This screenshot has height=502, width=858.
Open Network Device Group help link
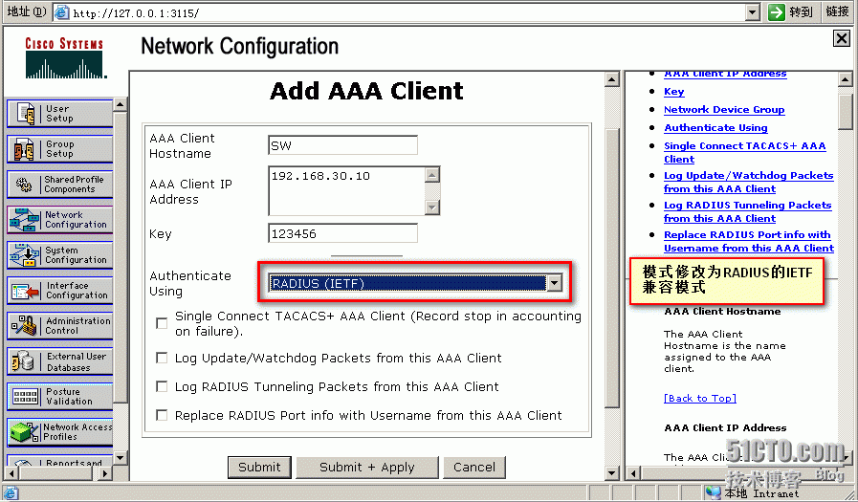(x=724, y=110)
